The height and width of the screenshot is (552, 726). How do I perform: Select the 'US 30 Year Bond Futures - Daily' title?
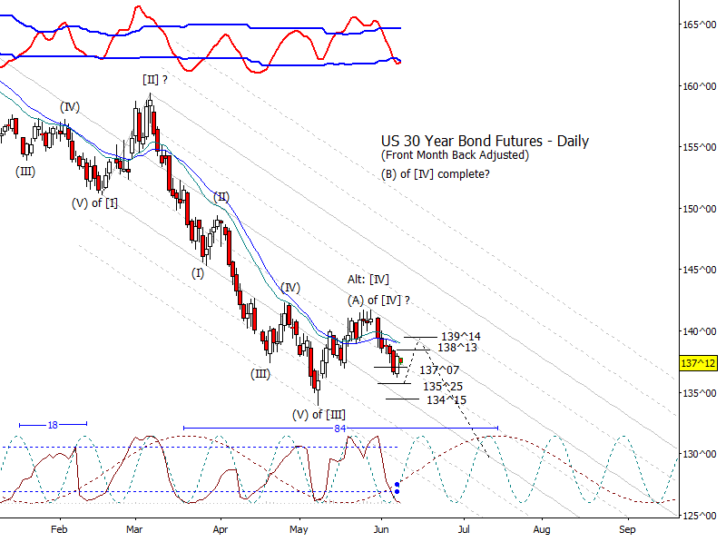(x=485, y=141)
